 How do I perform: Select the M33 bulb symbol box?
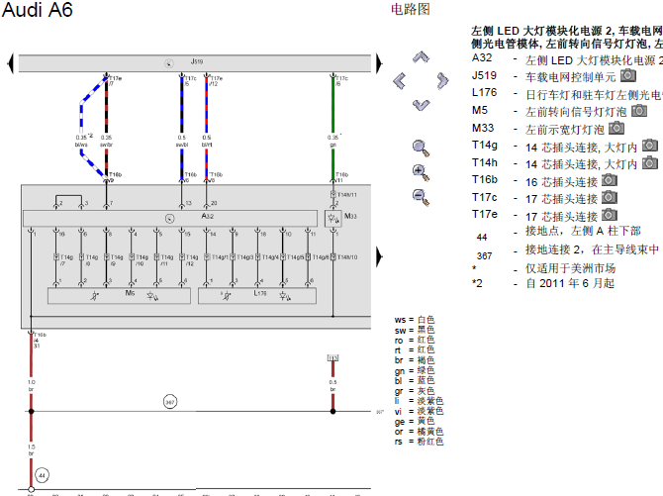[x=332, y=219]
